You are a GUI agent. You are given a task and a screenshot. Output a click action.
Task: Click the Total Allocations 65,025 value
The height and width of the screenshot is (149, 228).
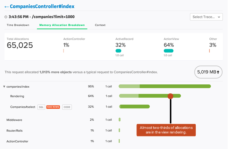20,45
